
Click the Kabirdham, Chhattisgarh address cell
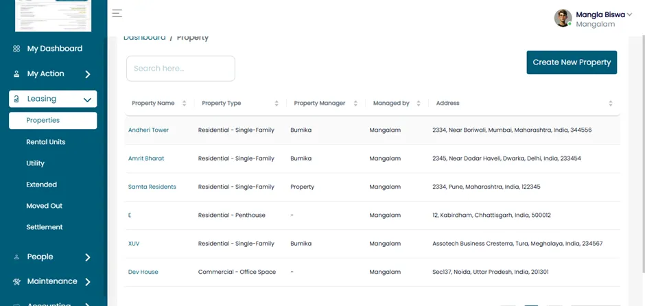click(491, 215)
